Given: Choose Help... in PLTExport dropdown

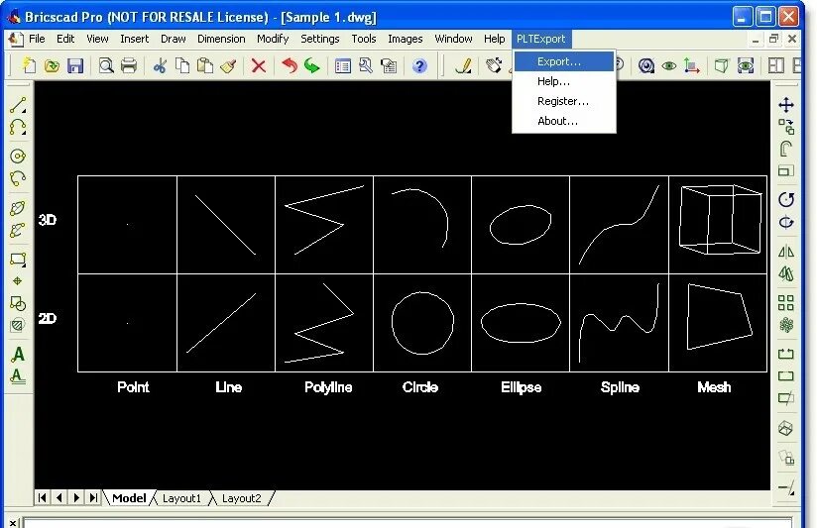Looking at the screenshot, I should pos(564,81).
